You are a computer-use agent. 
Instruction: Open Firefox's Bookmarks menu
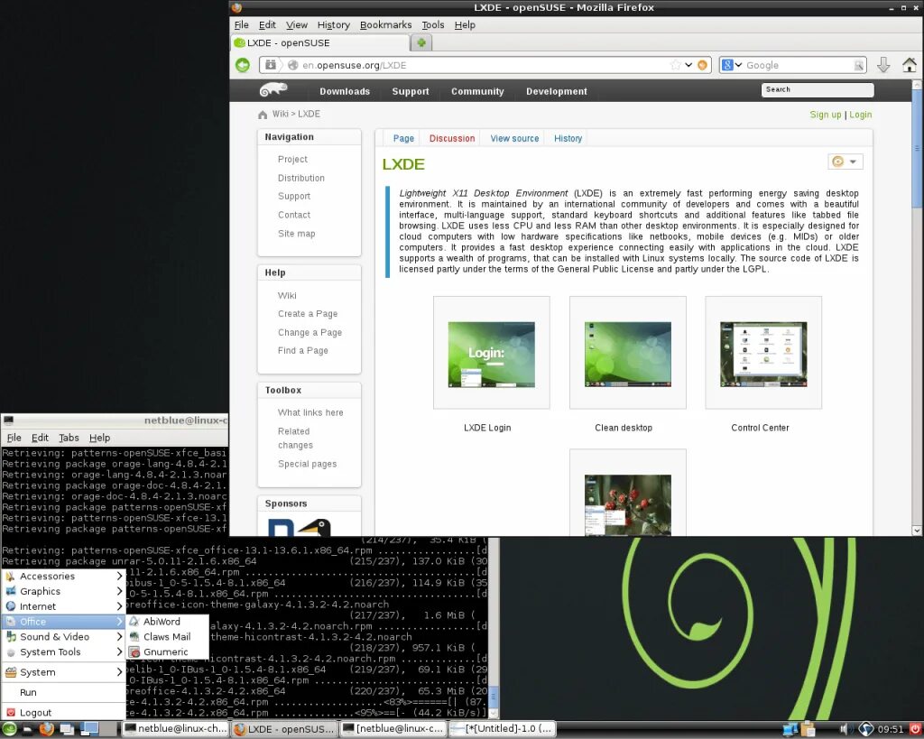click(385, 24)
